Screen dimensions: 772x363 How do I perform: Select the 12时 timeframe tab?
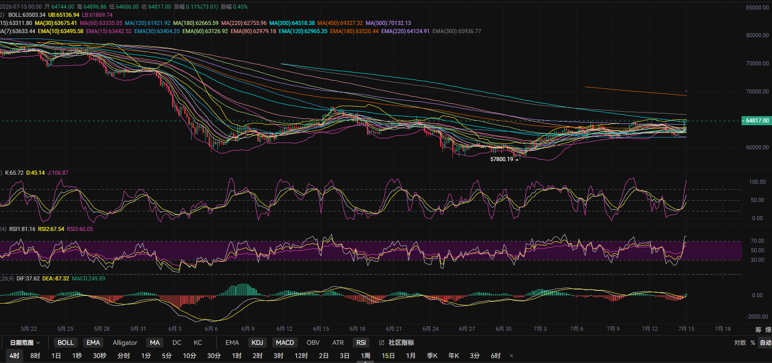click(301, 356)
